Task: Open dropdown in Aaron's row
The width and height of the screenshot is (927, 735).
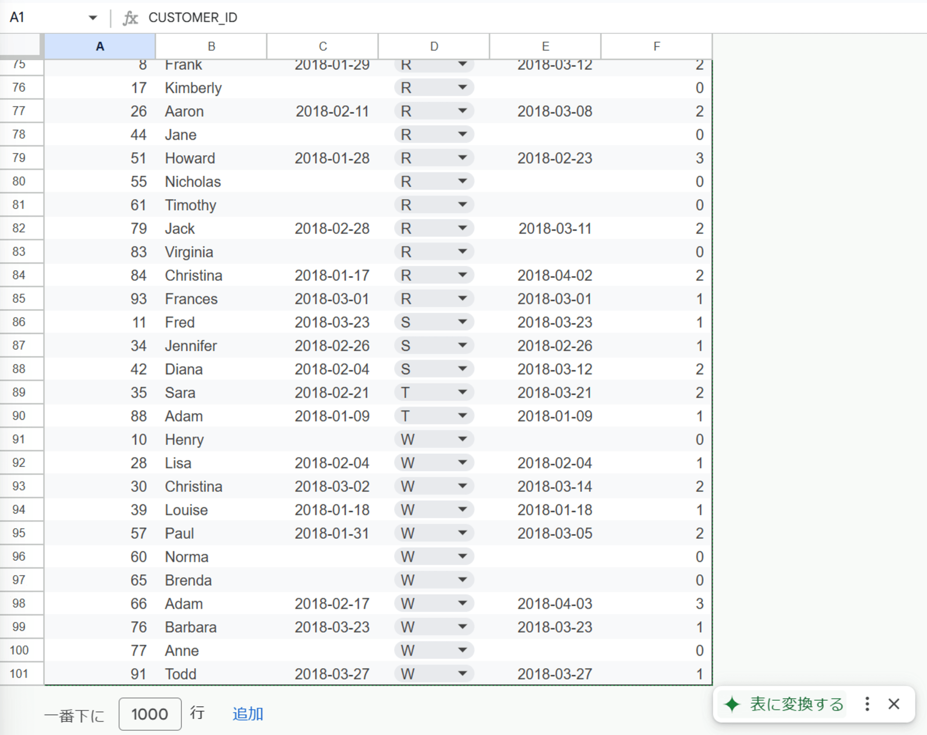Action: click(462, 111)
